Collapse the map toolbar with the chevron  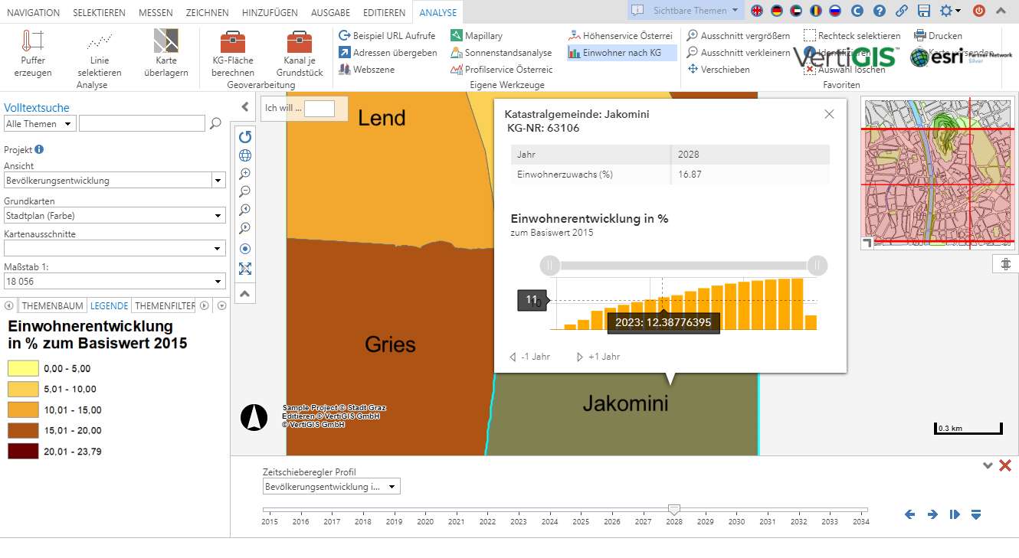click(244, 293)
